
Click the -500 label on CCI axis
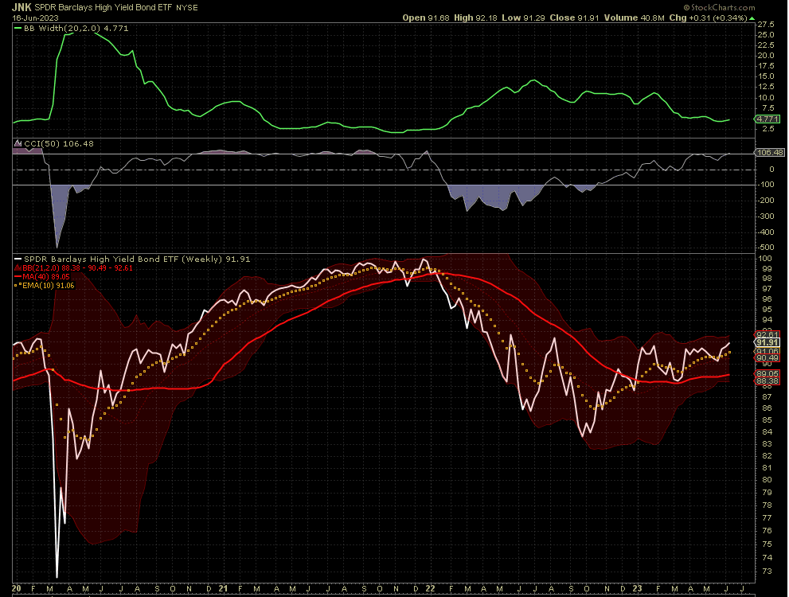(766, 248)
